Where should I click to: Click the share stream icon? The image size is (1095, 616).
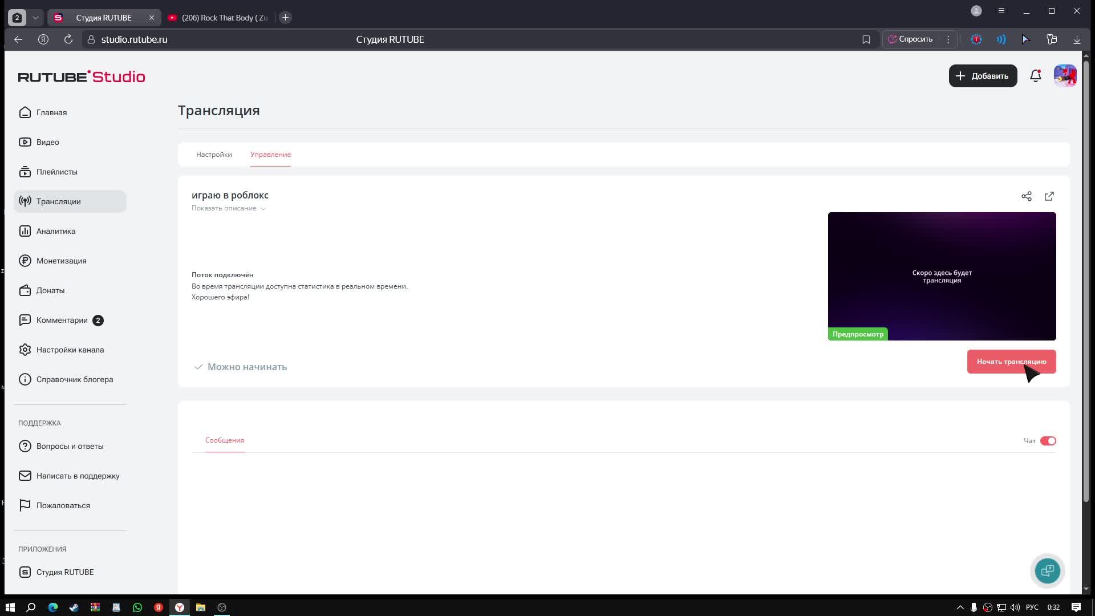(x=1027, y=196)
